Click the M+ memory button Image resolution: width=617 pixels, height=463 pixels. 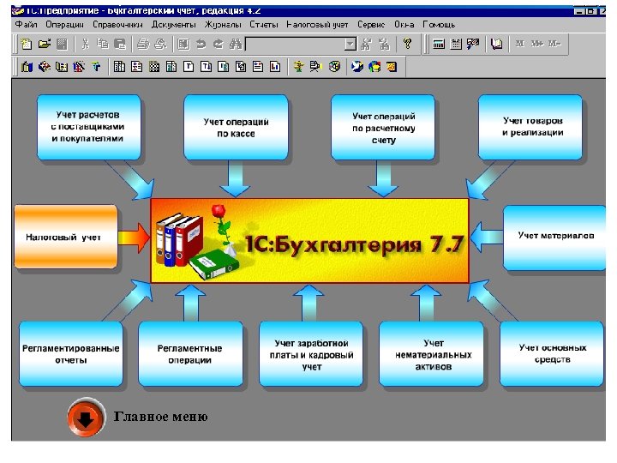point(537,44)
